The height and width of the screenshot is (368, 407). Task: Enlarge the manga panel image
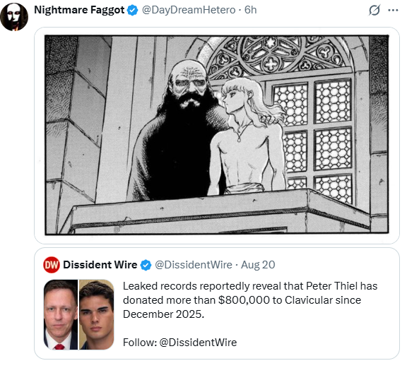217,135
